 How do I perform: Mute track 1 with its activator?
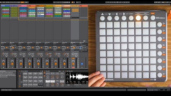(3, 64)
